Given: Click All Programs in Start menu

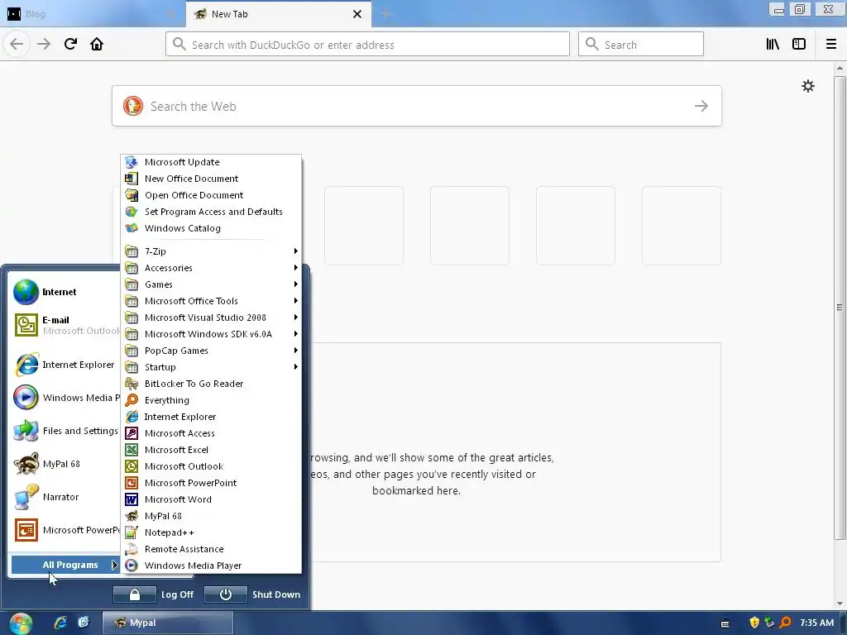Looking at the screenshot, I should 65,565.
